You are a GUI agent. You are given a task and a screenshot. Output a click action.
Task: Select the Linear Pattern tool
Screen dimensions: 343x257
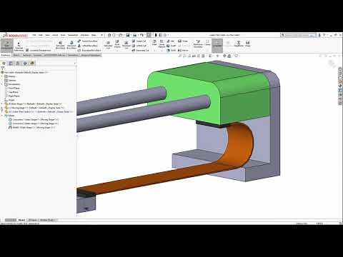click(161, 44)
